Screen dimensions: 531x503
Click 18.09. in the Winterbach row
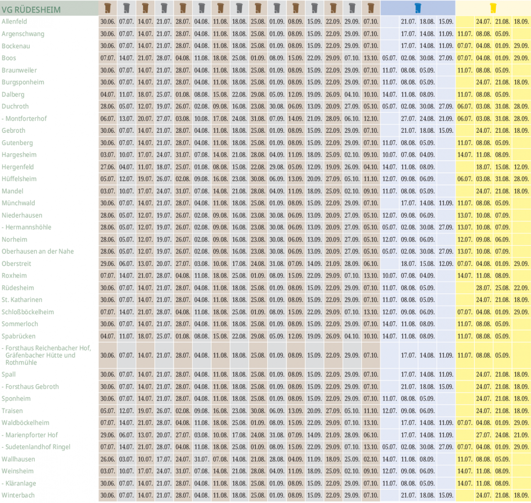click(521, 495)
